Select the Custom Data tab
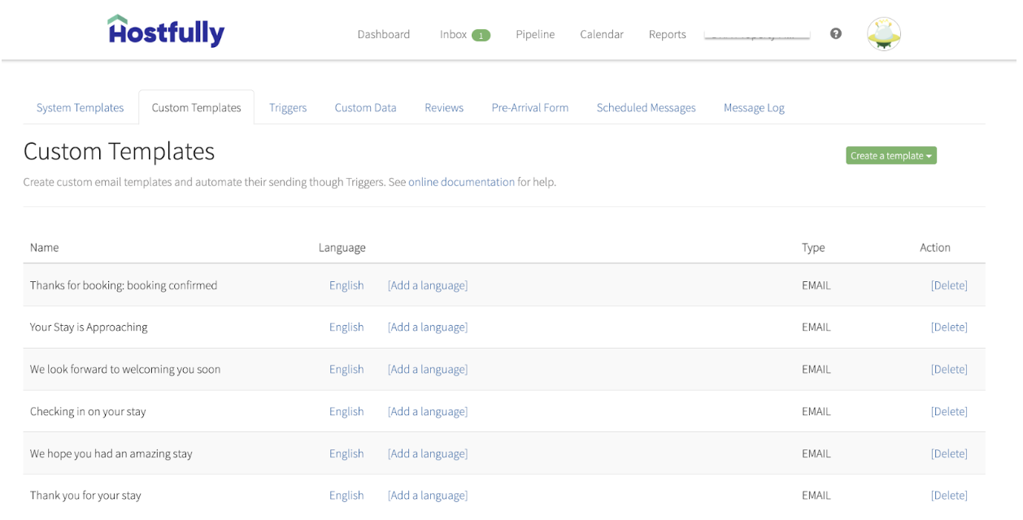The image size is (1023, 520). tap(365, 107)
